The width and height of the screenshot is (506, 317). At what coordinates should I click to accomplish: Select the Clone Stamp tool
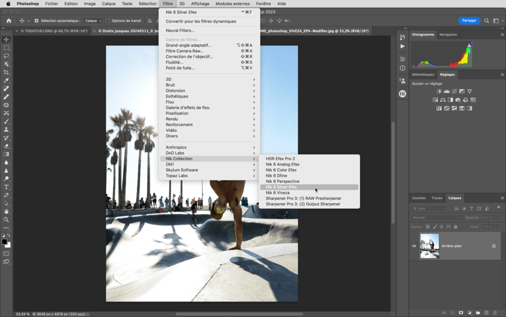click(x=6, y=129)
